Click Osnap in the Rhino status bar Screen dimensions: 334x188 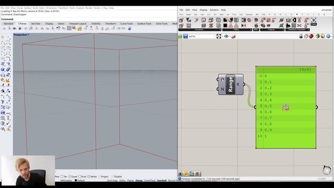[x=139, y=181]
